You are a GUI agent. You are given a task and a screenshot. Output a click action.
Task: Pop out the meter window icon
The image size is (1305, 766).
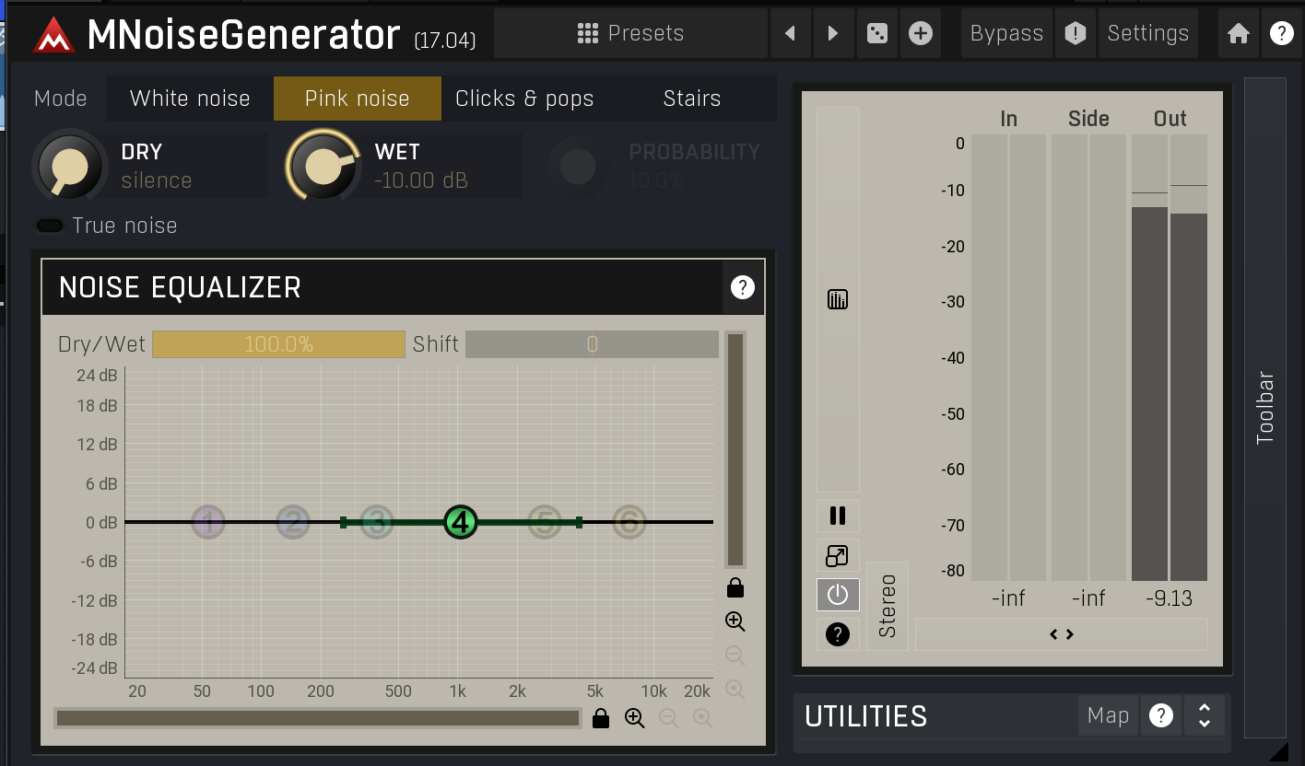[x=838, y=555]
